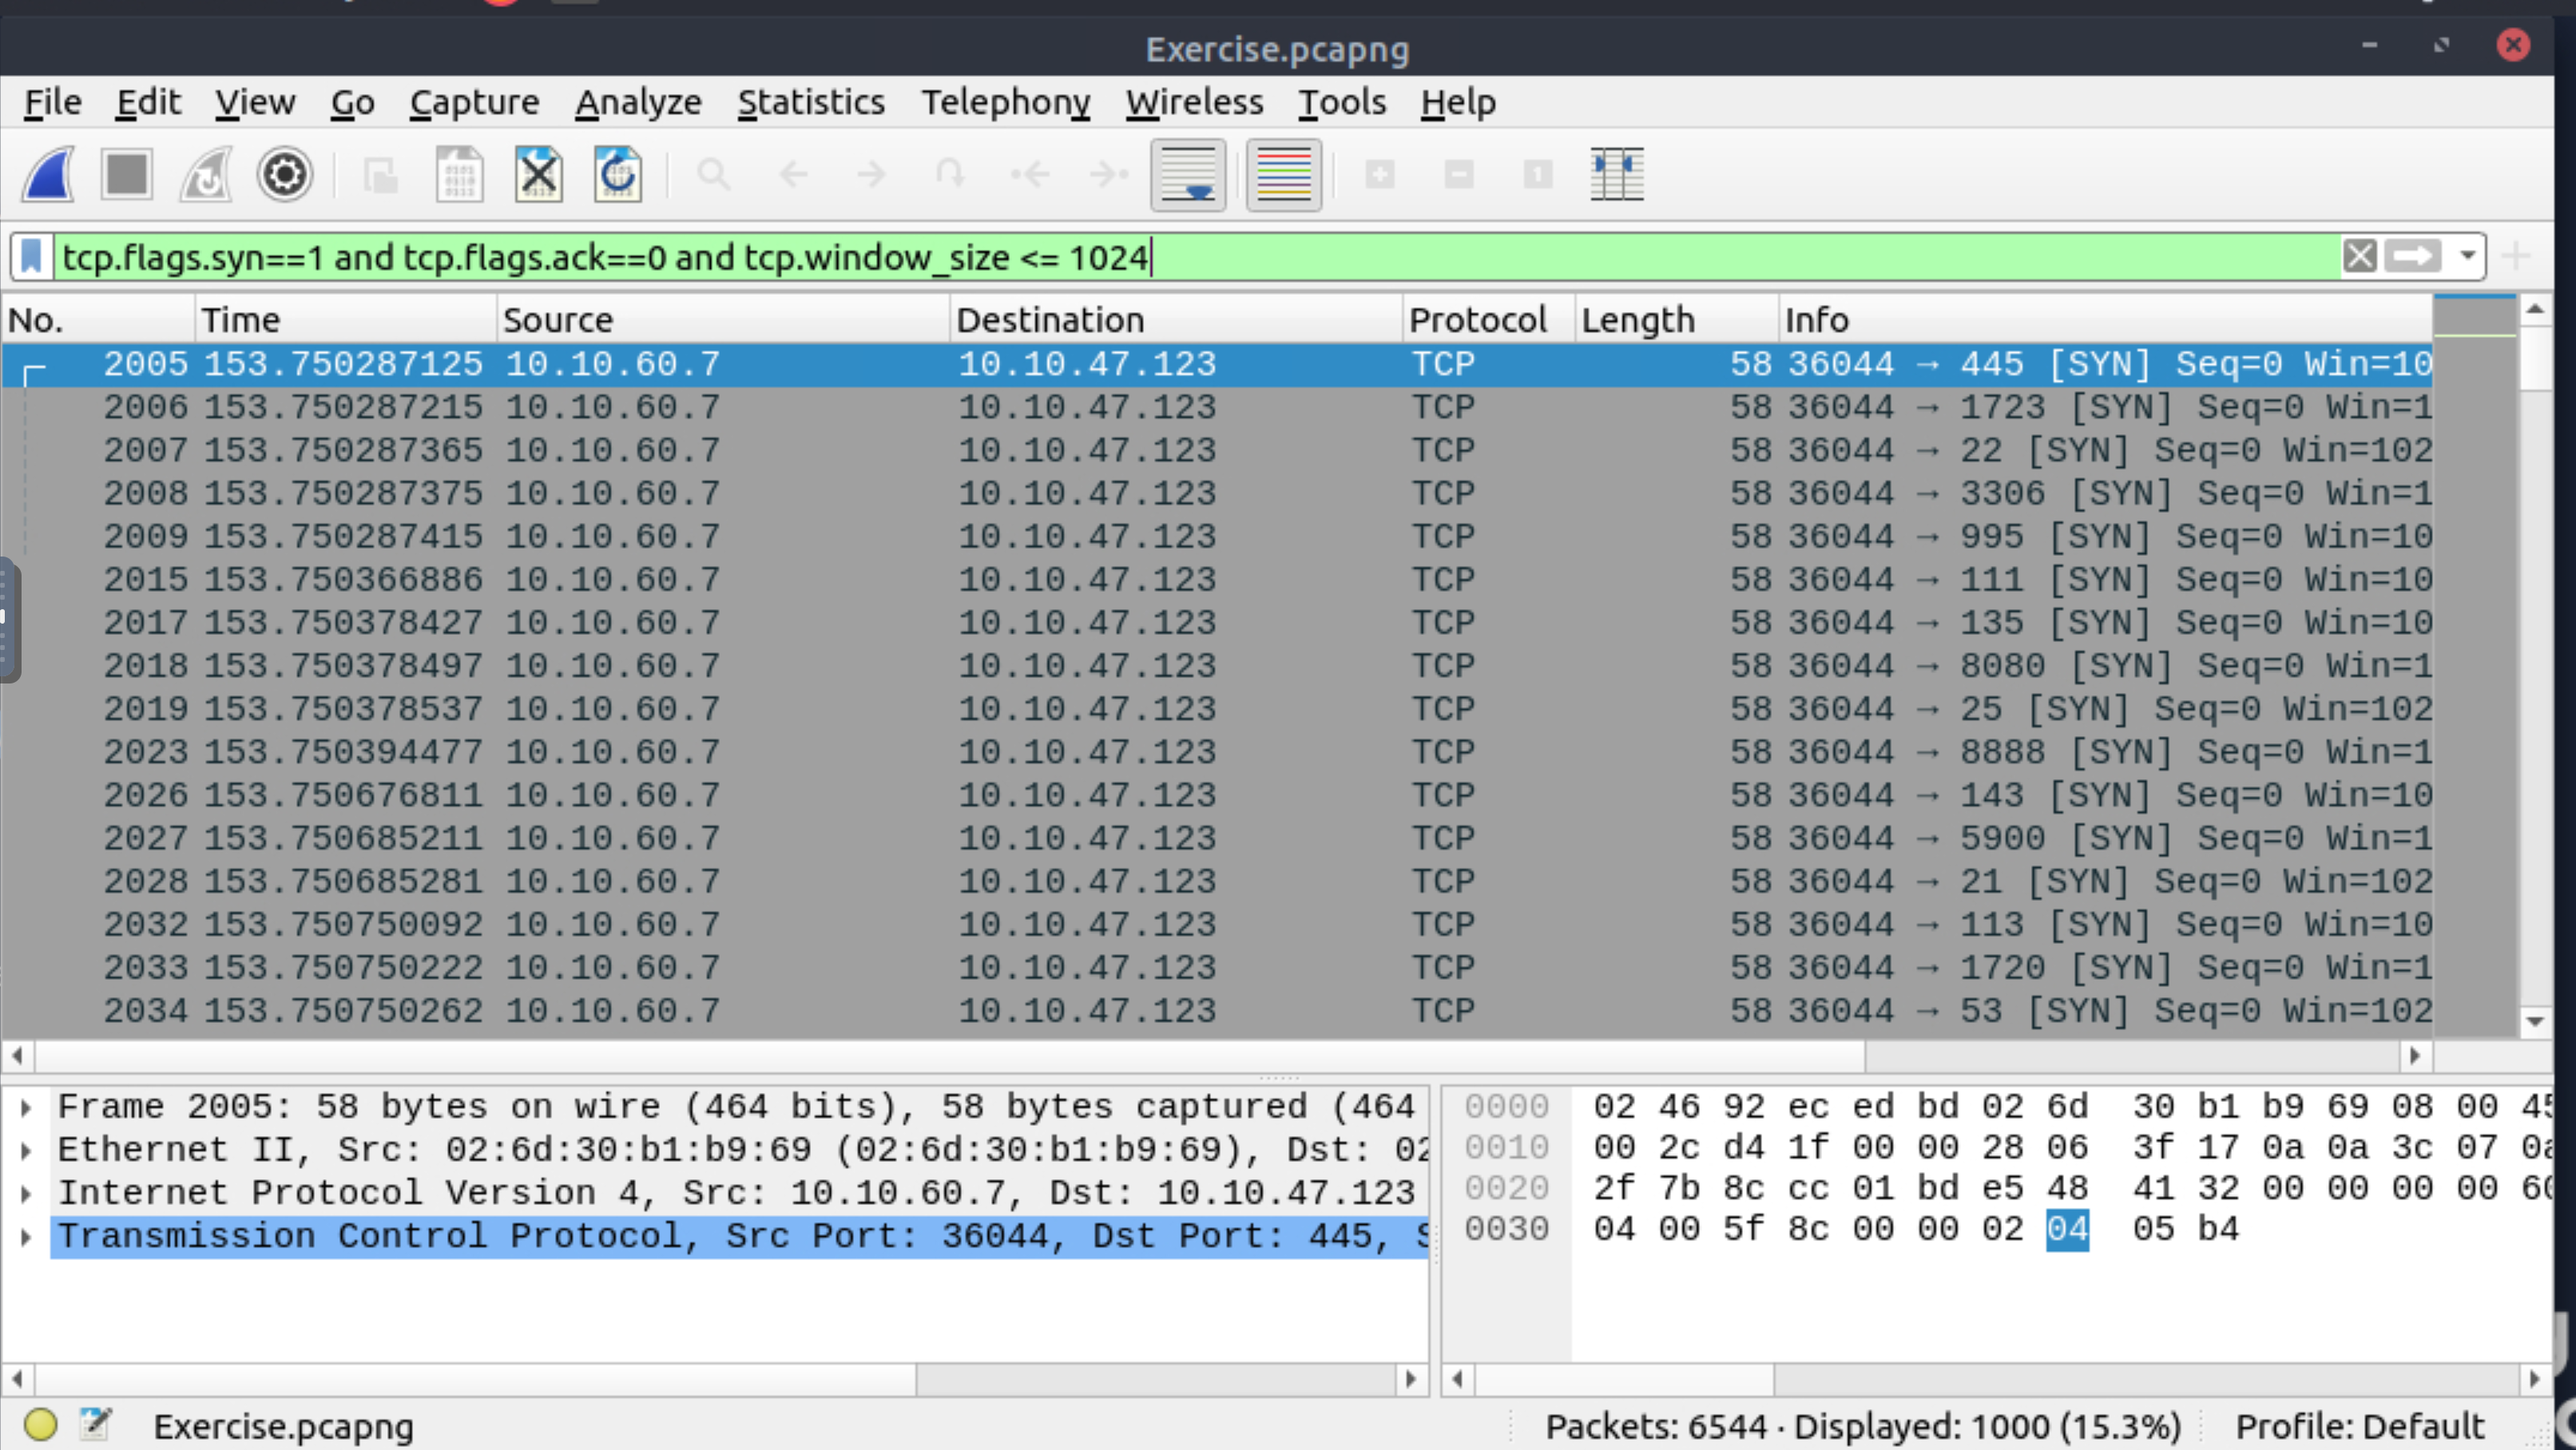Start capturing packets with the shark fin icon

(x=48, y=175)
